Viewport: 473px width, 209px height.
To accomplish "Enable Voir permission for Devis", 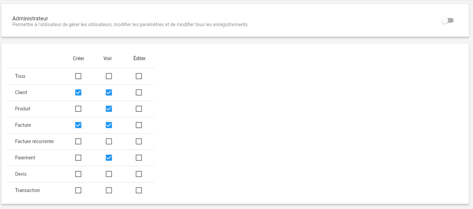I will click(x=109, y=174).
